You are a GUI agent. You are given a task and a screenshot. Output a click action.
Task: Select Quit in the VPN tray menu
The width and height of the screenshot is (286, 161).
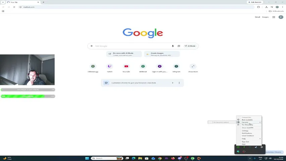tap(249, 144)
